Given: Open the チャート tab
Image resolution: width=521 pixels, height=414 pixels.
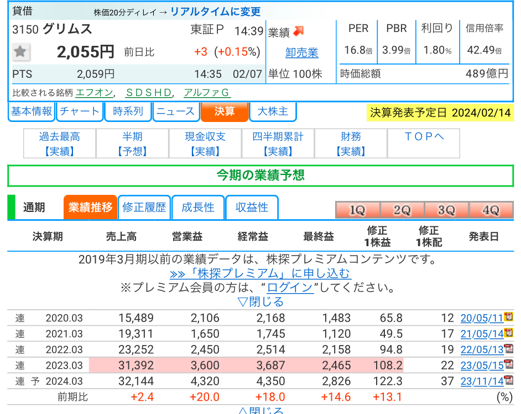Looking at the screenshot, I should click(x=80, y=112).
